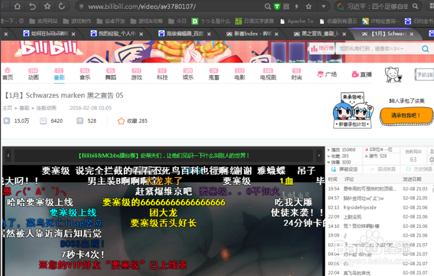Click the 连载动画 breadcrumb link
Viewport: 434px width, 276px height.
coord(46,108)
